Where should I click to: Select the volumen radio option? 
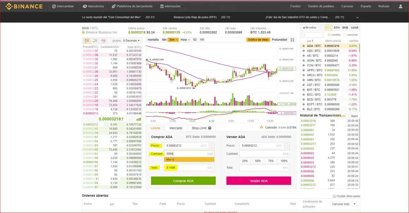pyautogui.click(x=345, y=35)
